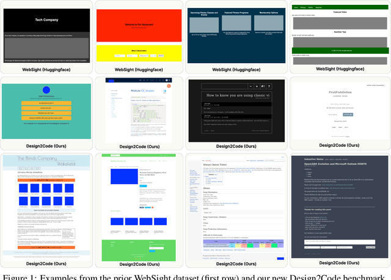Click The Blinds Company header
391x280 pixels.
point(37,160)
